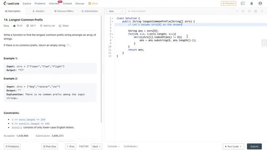Open the Problems list button at bottom
The height and width of the screenshot is (150, 267).
[x=12, y=146]
